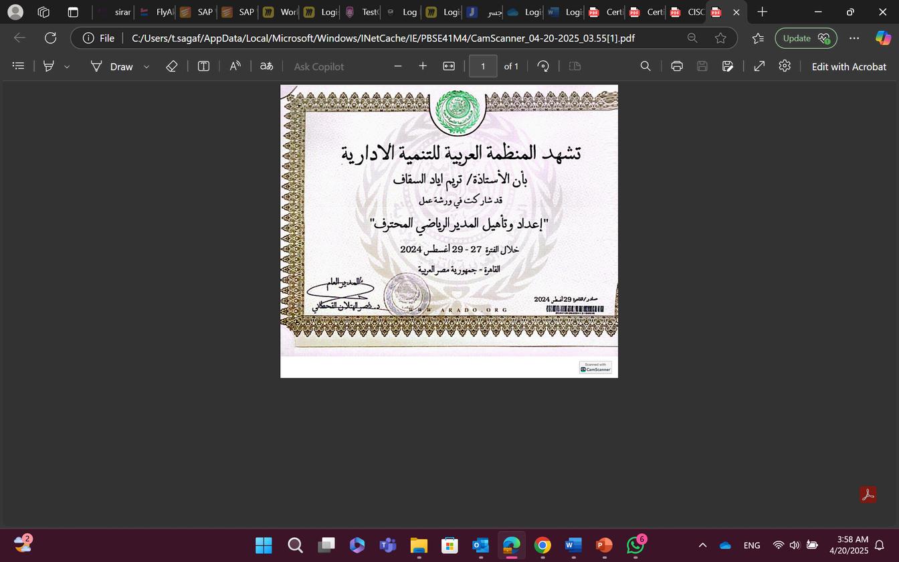Open File Explorer from the taskbar

click(419, 545)
